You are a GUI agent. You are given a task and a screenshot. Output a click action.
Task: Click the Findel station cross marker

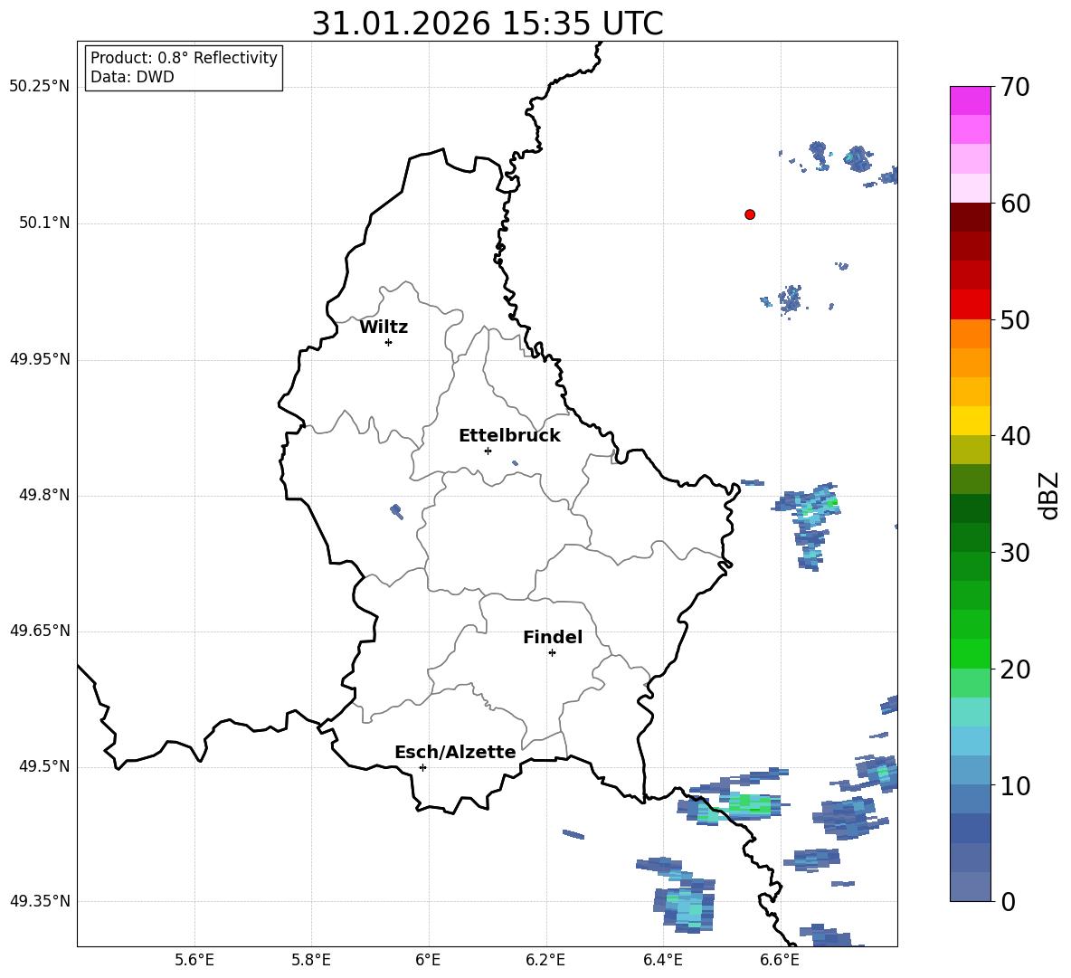[x=552, y=653]
